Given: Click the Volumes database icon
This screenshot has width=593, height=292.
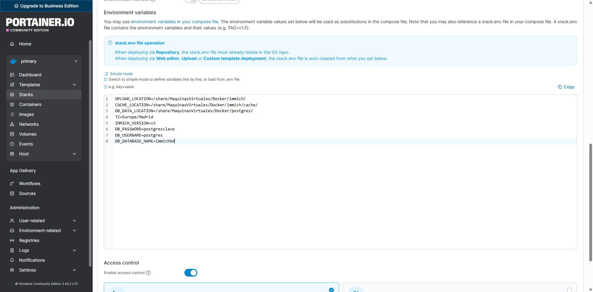Looking at the screenshot, I should coord(12,134).
